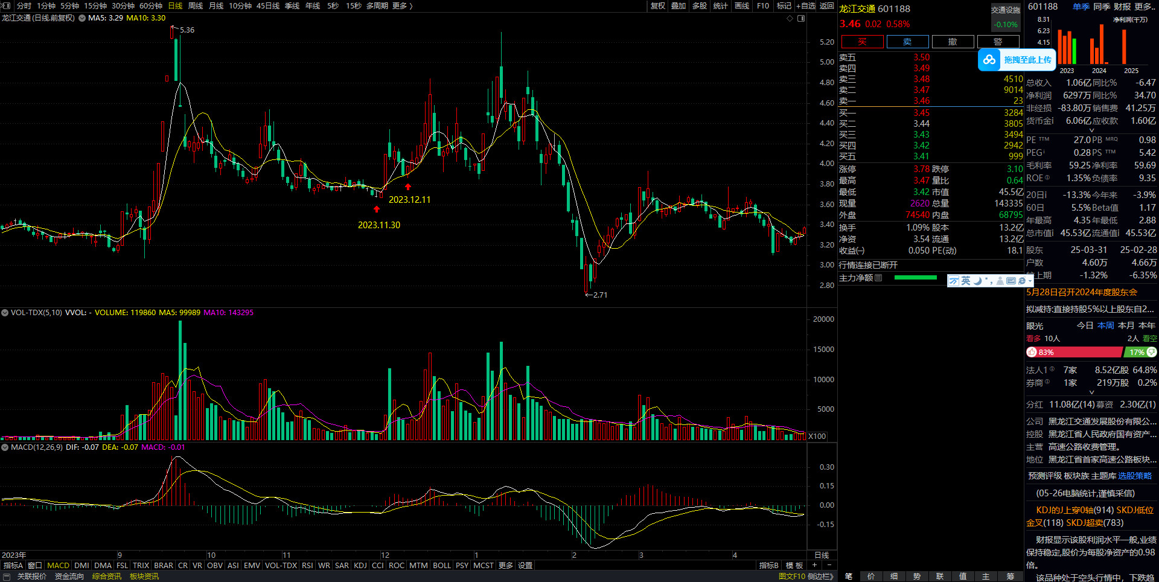Click the cloud upload icon
This screenshot has height=582, width=1159.
[x=989, y=60]
